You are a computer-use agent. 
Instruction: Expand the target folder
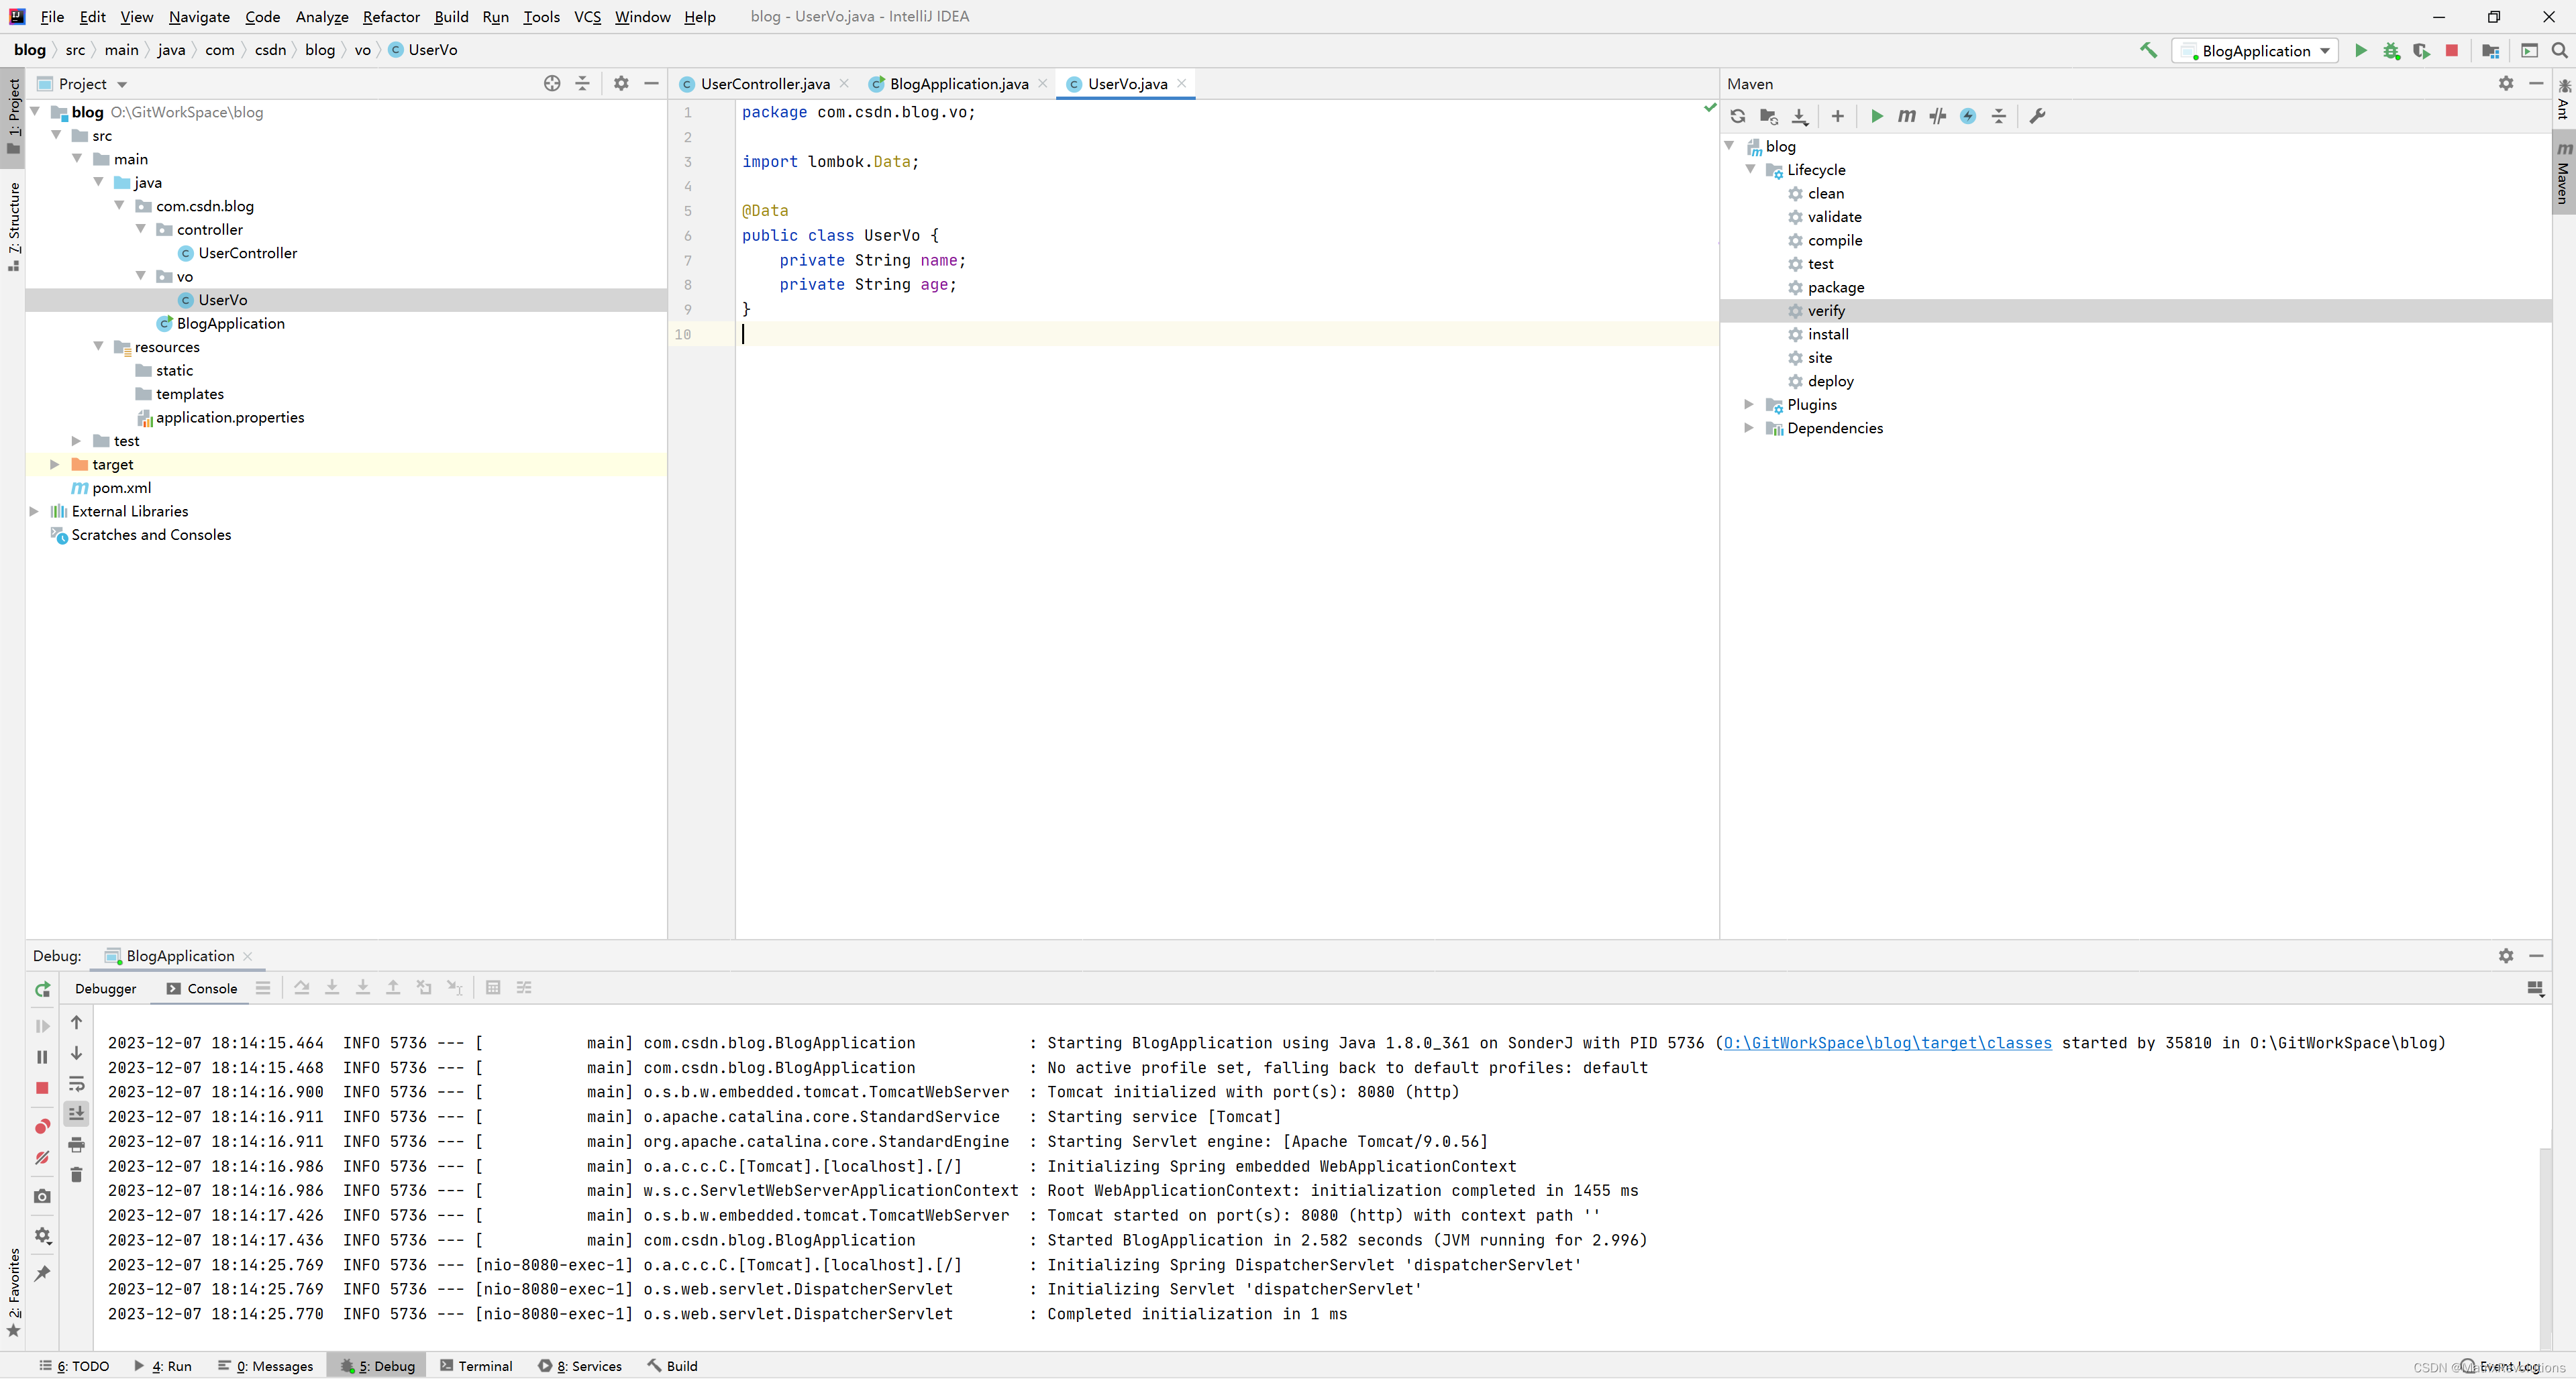pos(55,463)
